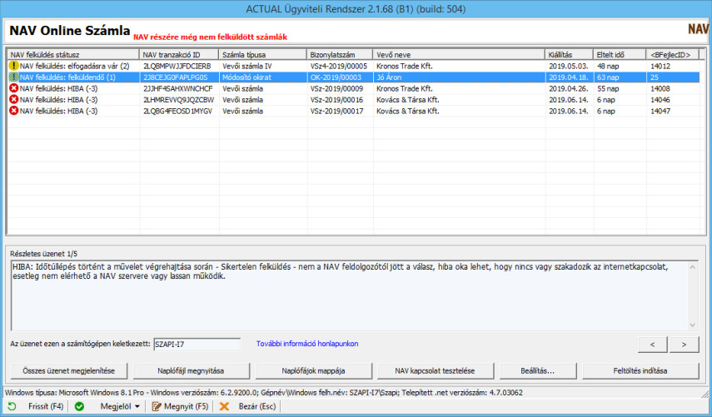712x417 pixels.
Task: Go to next message with > button
Action: click(x=684, y=344)
